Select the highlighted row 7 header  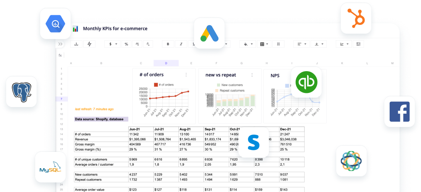coord(61,99)
